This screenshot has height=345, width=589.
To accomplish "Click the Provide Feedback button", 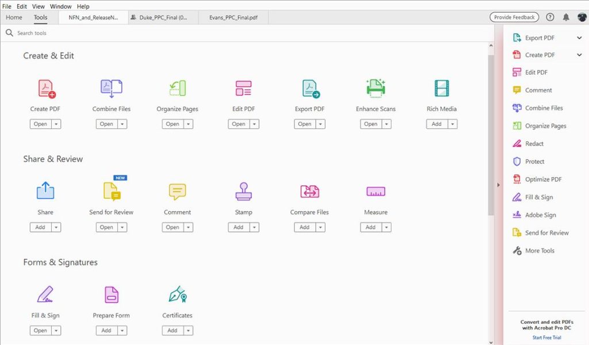I will [x=514, y=17].
